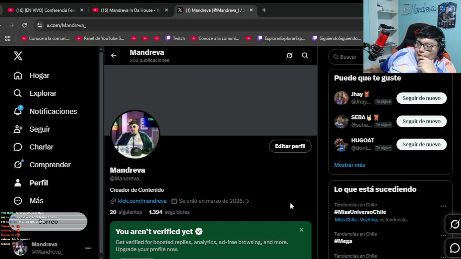Screen dimensions: 461x259
Task: Dismiss the verification banner
Action: 301,230
